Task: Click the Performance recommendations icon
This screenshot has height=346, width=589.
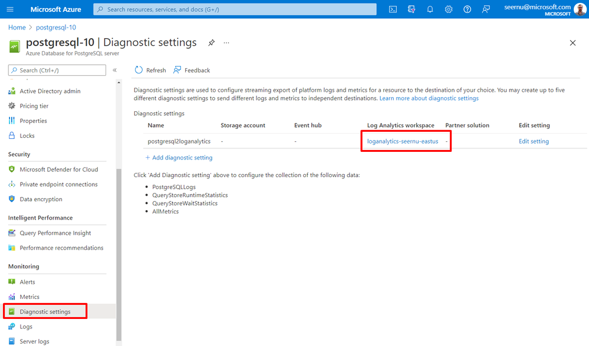Action: click(12, 248)
